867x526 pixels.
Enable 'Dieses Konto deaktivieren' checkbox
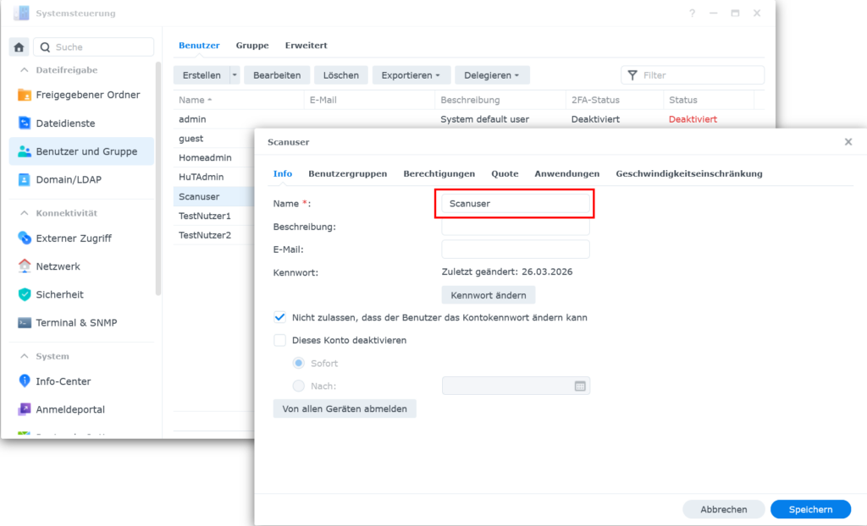tap(279, 340)
